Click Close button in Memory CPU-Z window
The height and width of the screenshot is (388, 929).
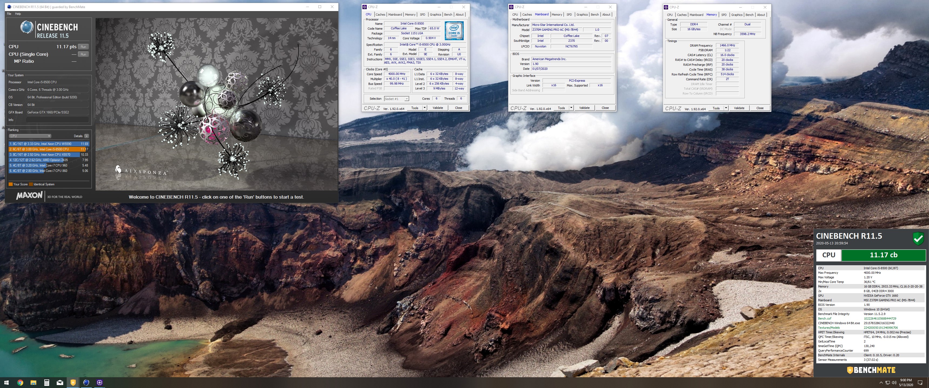tap(760, 108)
